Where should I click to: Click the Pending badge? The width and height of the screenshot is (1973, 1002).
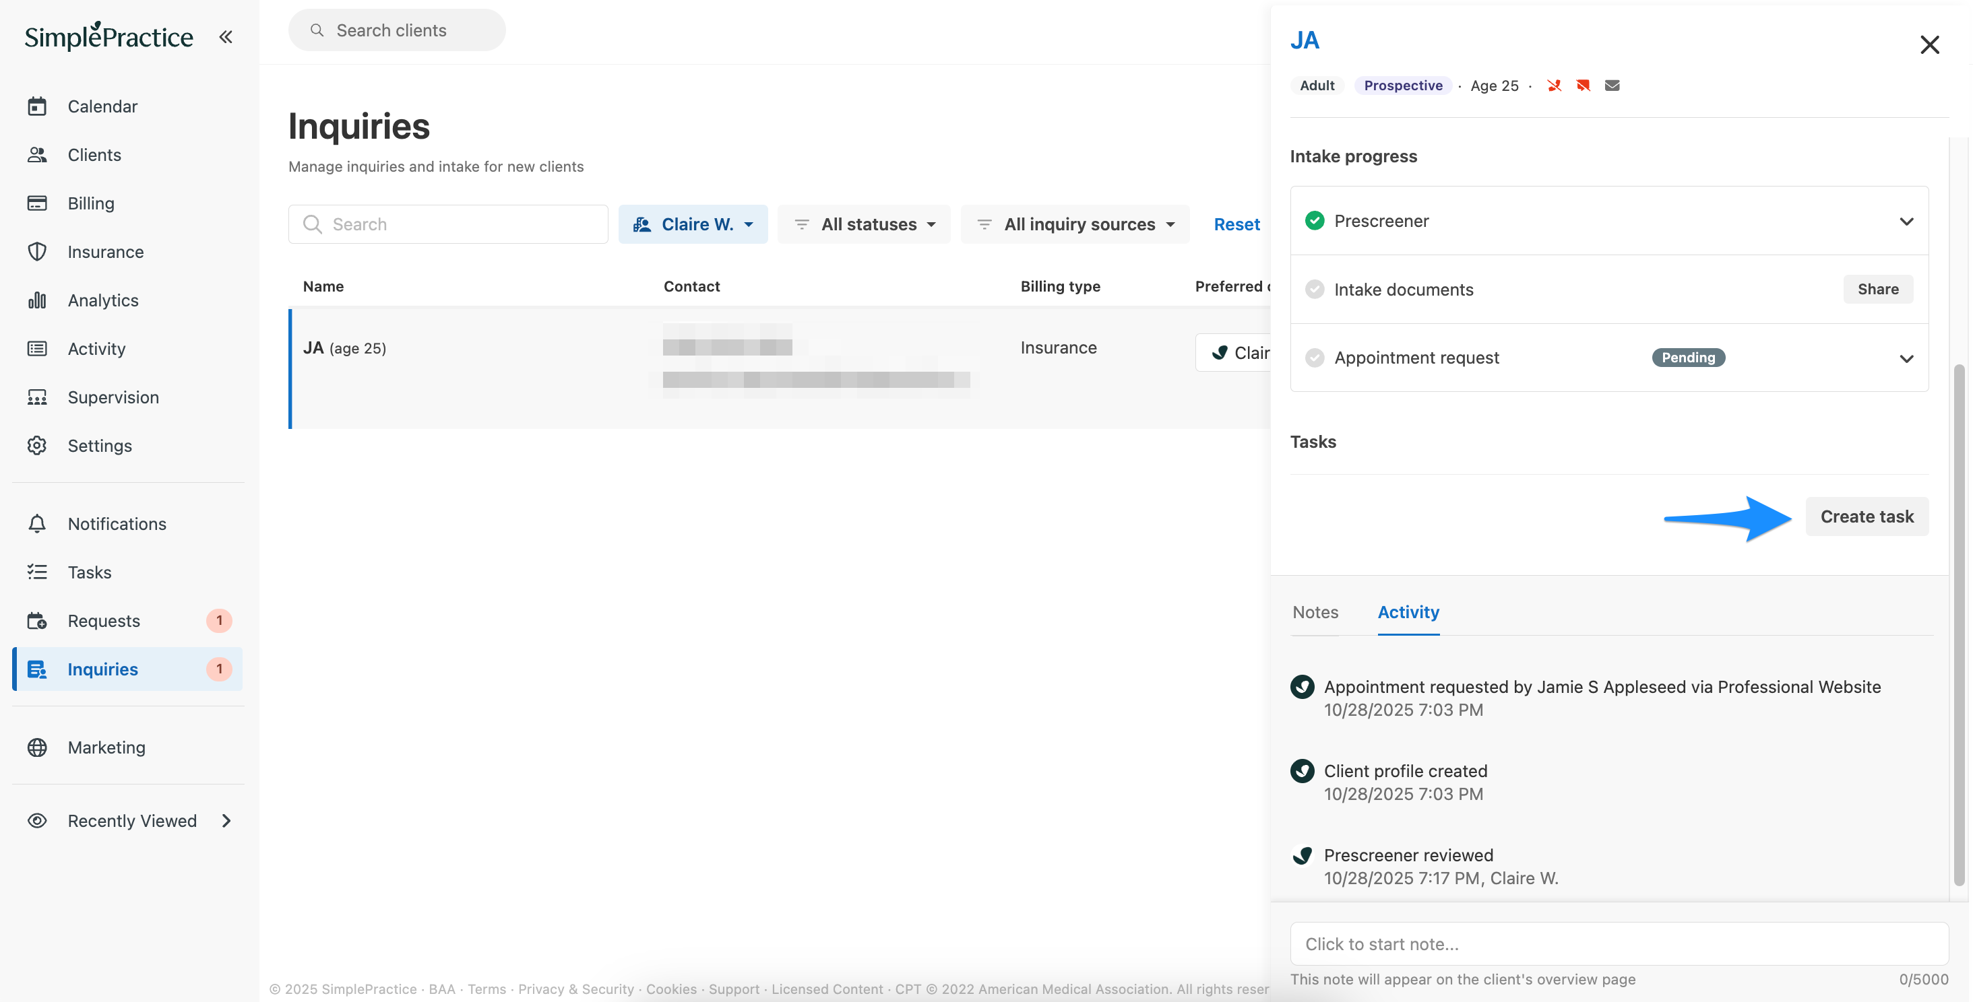pos(1688,358)
